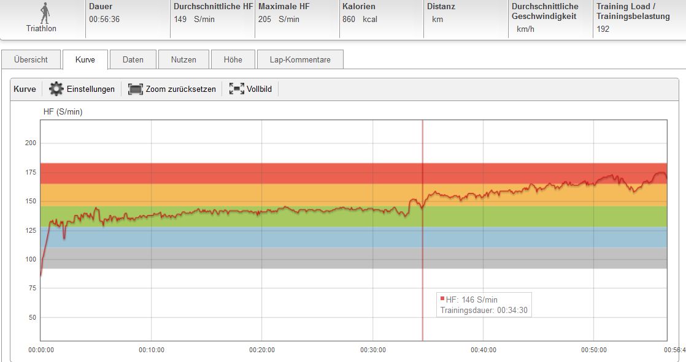Open the Lap-Kommentare tab
The width and height of the screenshot is (686, 362).
pos(300,59)
